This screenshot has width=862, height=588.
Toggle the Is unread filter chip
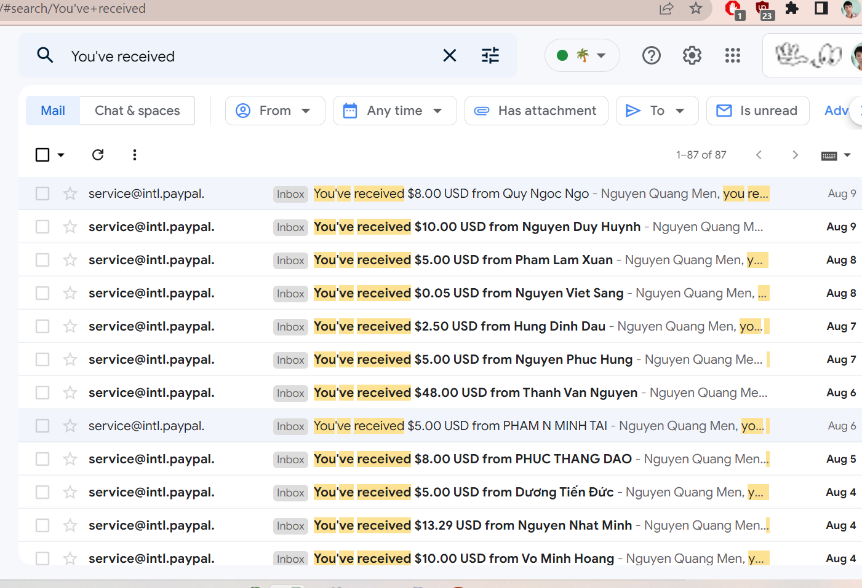pyautogui.click(x=758, y=111)
